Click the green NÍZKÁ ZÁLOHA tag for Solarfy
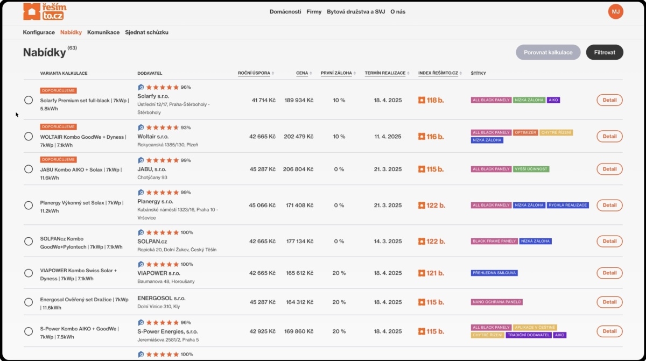Screen dimensions: 646x361 pyautogui.click(x=529, y=100)
